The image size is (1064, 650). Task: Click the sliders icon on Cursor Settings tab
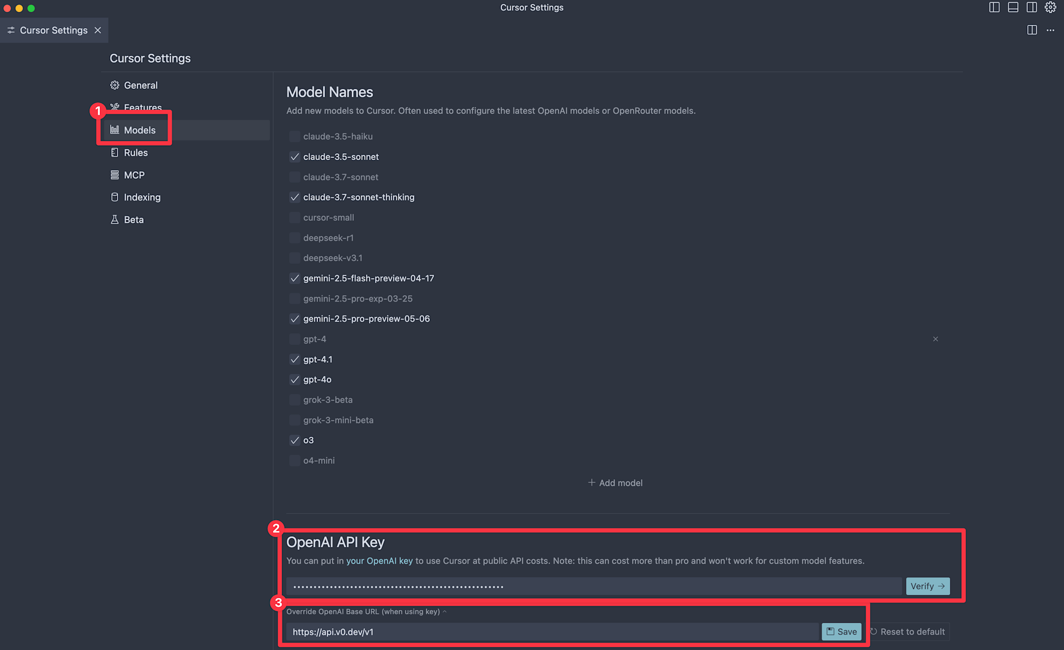tap(11, 30)
